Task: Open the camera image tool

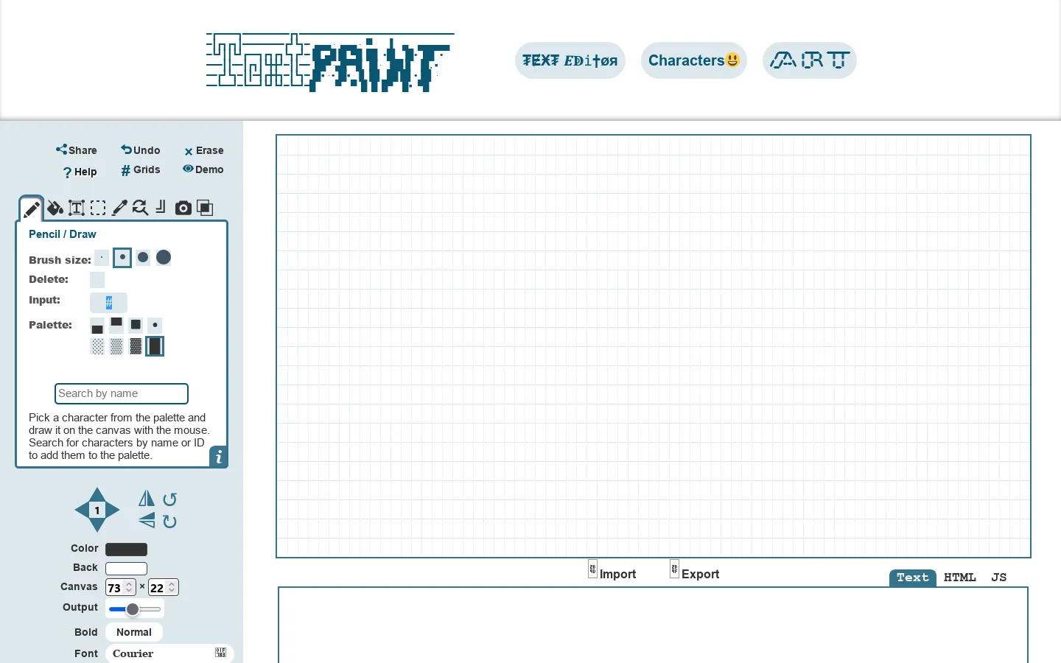Action: point(183,208)
